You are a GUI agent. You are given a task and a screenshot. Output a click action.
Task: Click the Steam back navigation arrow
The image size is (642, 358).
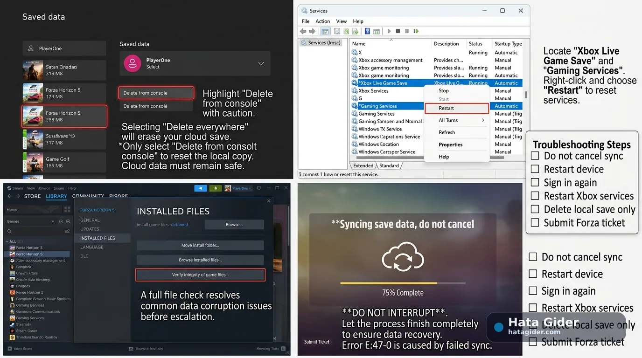pos(9,196)
